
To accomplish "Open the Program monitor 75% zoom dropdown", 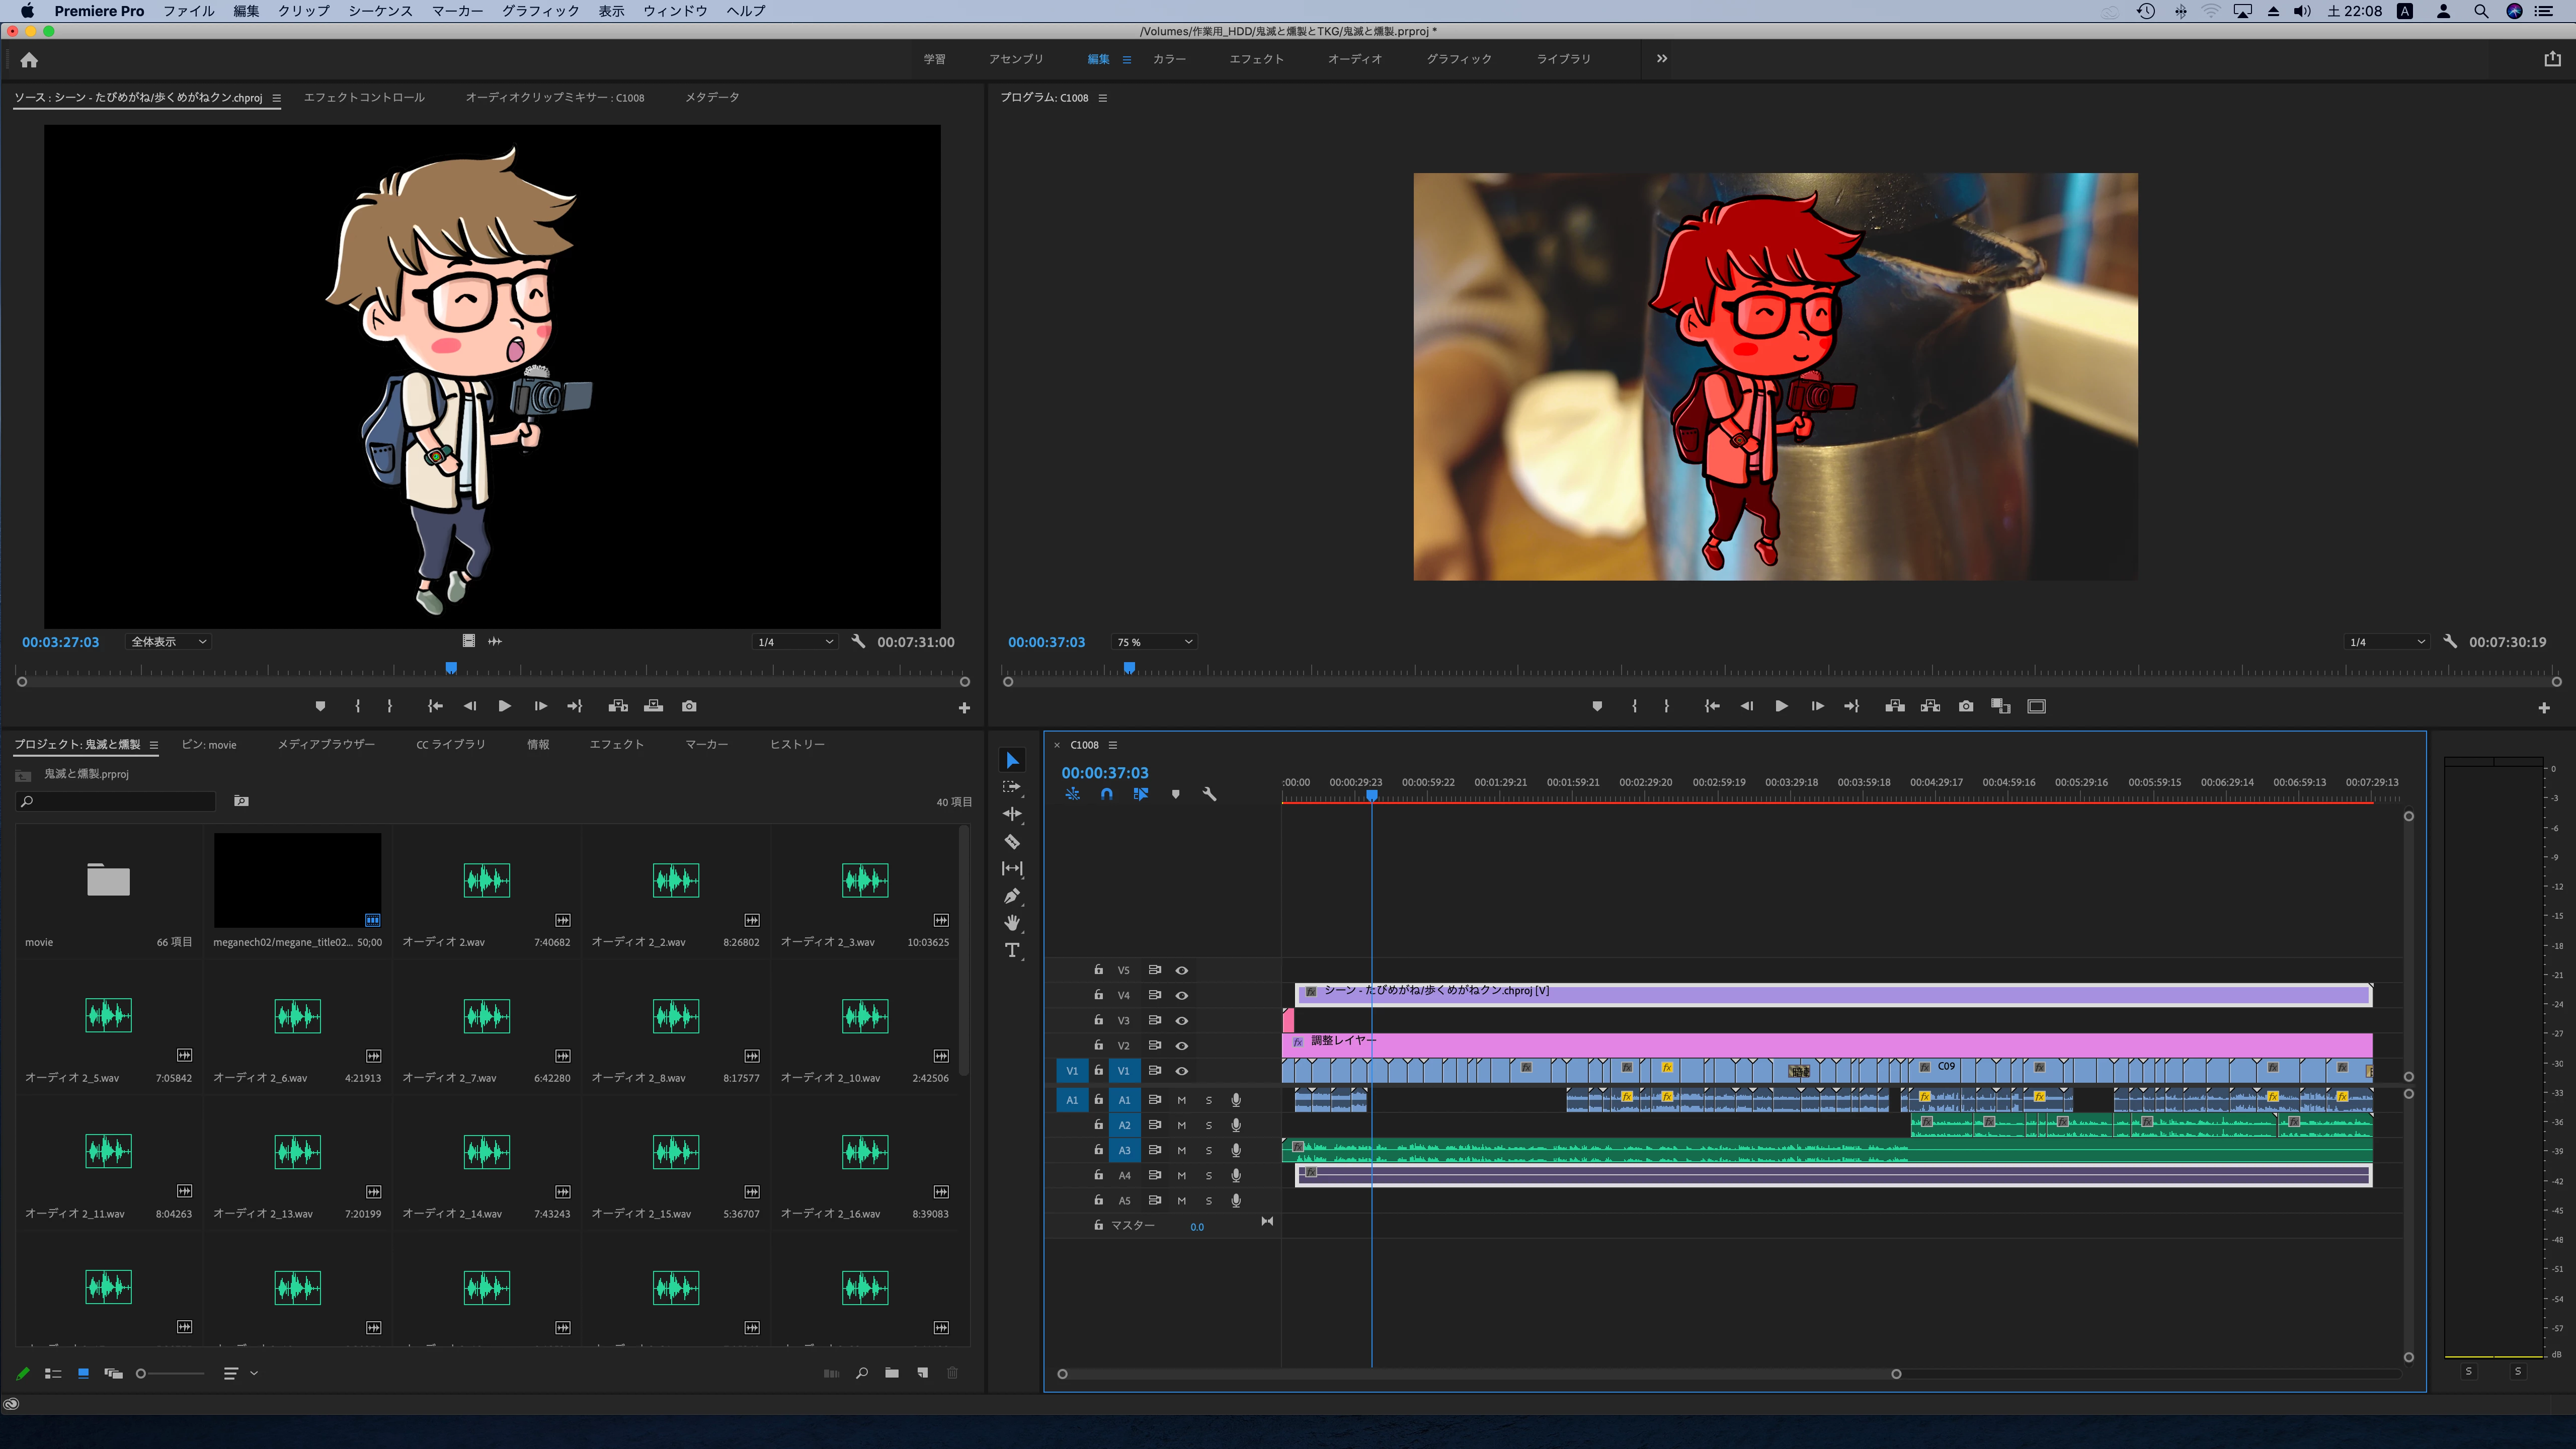I will (1154, 642).
